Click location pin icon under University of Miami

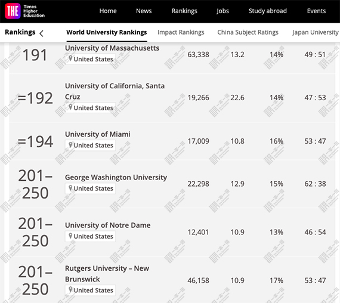[x=70, y=145]
